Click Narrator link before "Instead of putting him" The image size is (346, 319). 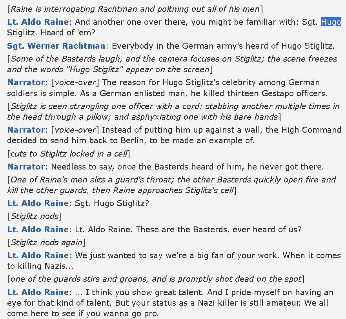tap(26, 130)
